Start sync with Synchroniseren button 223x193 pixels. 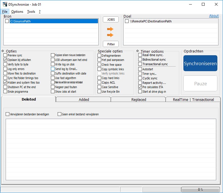(x=200, y=63)
